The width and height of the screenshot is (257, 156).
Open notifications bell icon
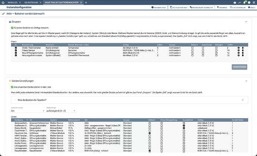244,3
